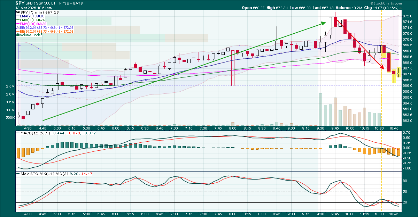Screen dimensions: 418x217
Task: Click the Bollinger Band area icon in the legend
Action: (18, 27)
